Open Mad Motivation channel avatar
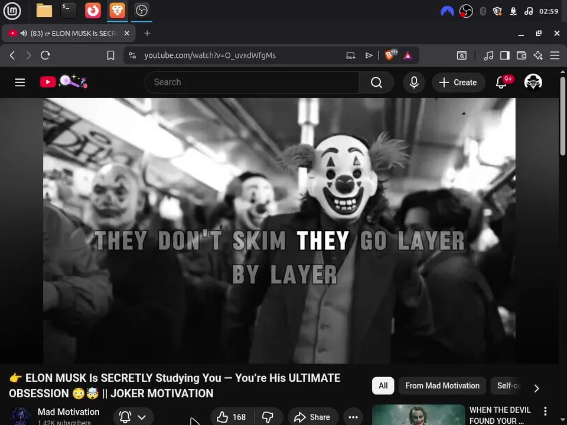 pos(19,416)
